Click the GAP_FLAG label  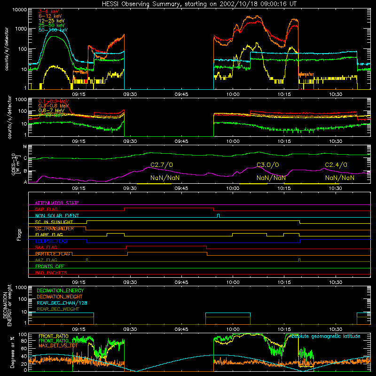pyautogui.click(x=47, y=209)
